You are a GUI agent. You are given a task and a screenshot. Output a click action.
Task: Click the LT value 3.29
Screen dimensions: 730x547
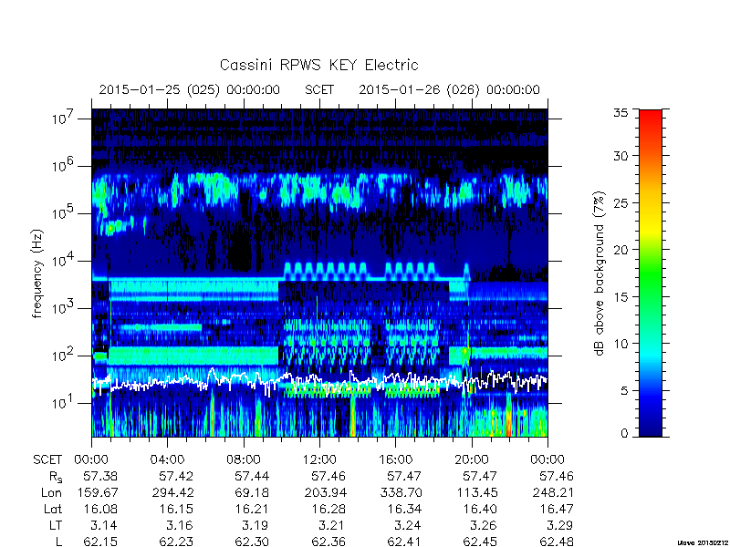click(x=560, y=525)
